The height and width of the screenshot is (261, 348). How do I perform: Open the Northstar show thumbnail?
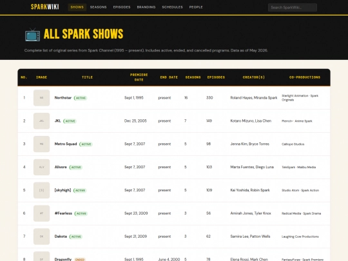tap(41, 98)
